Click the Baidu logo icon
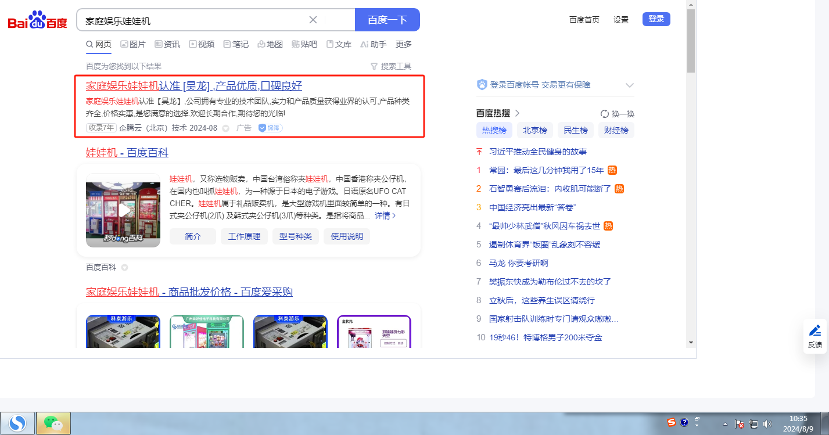Viewport: 829px width, 435px height. click(37, 20)
